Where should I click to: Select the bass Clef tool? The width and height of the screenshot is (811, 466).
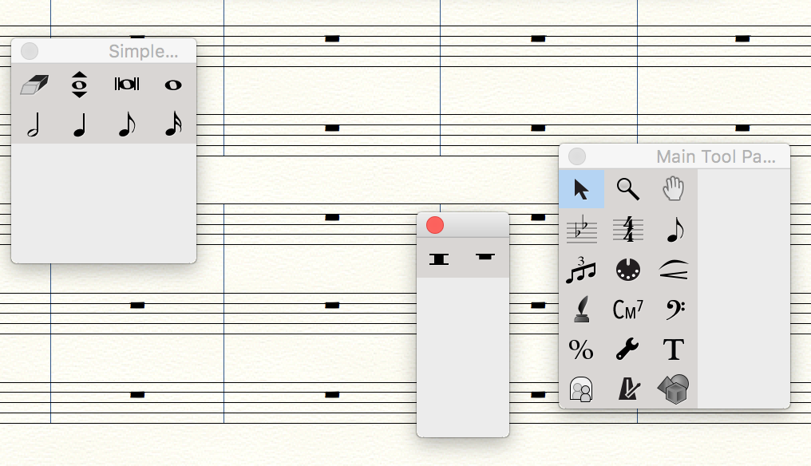click(x=674, y=310)
